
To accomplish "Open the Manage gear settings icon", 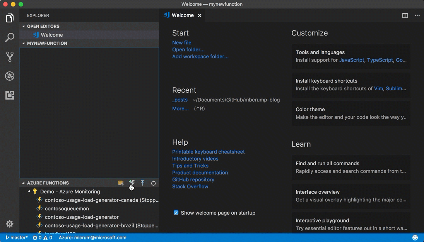I will (x=10, y=224).
